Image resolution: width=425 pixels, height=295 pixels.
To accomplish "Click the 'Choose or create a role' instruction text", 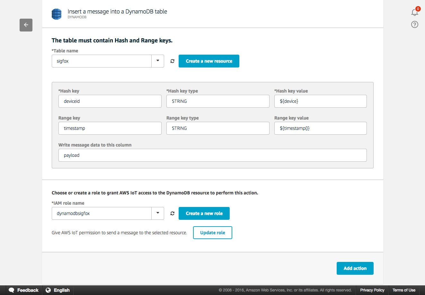I will click(x=155, y=193).
